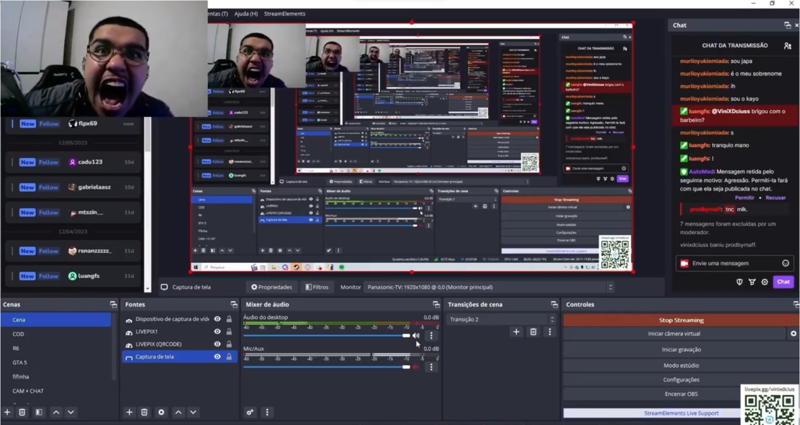
Task: Open audio mixer menu dots at bottom
Action: [x=267, y=412]
